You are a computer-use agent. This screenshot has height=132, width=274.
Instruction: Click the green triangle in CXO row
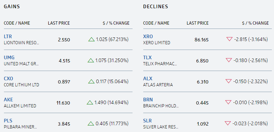coord(91,82)
